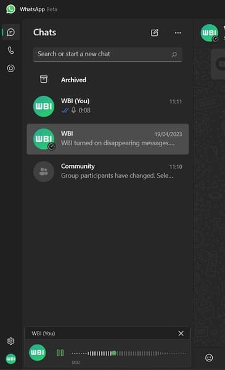Open the Chats tab in sidebar

point(11,32)
